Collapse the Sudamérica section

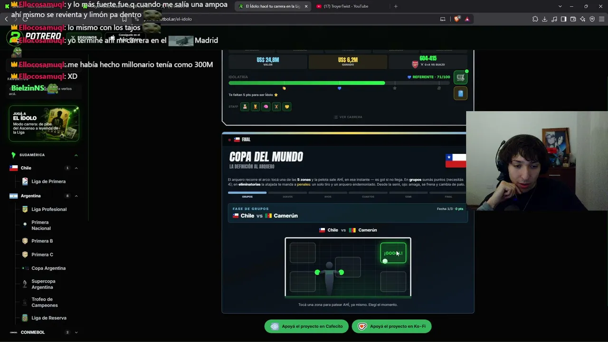(76, 155)
